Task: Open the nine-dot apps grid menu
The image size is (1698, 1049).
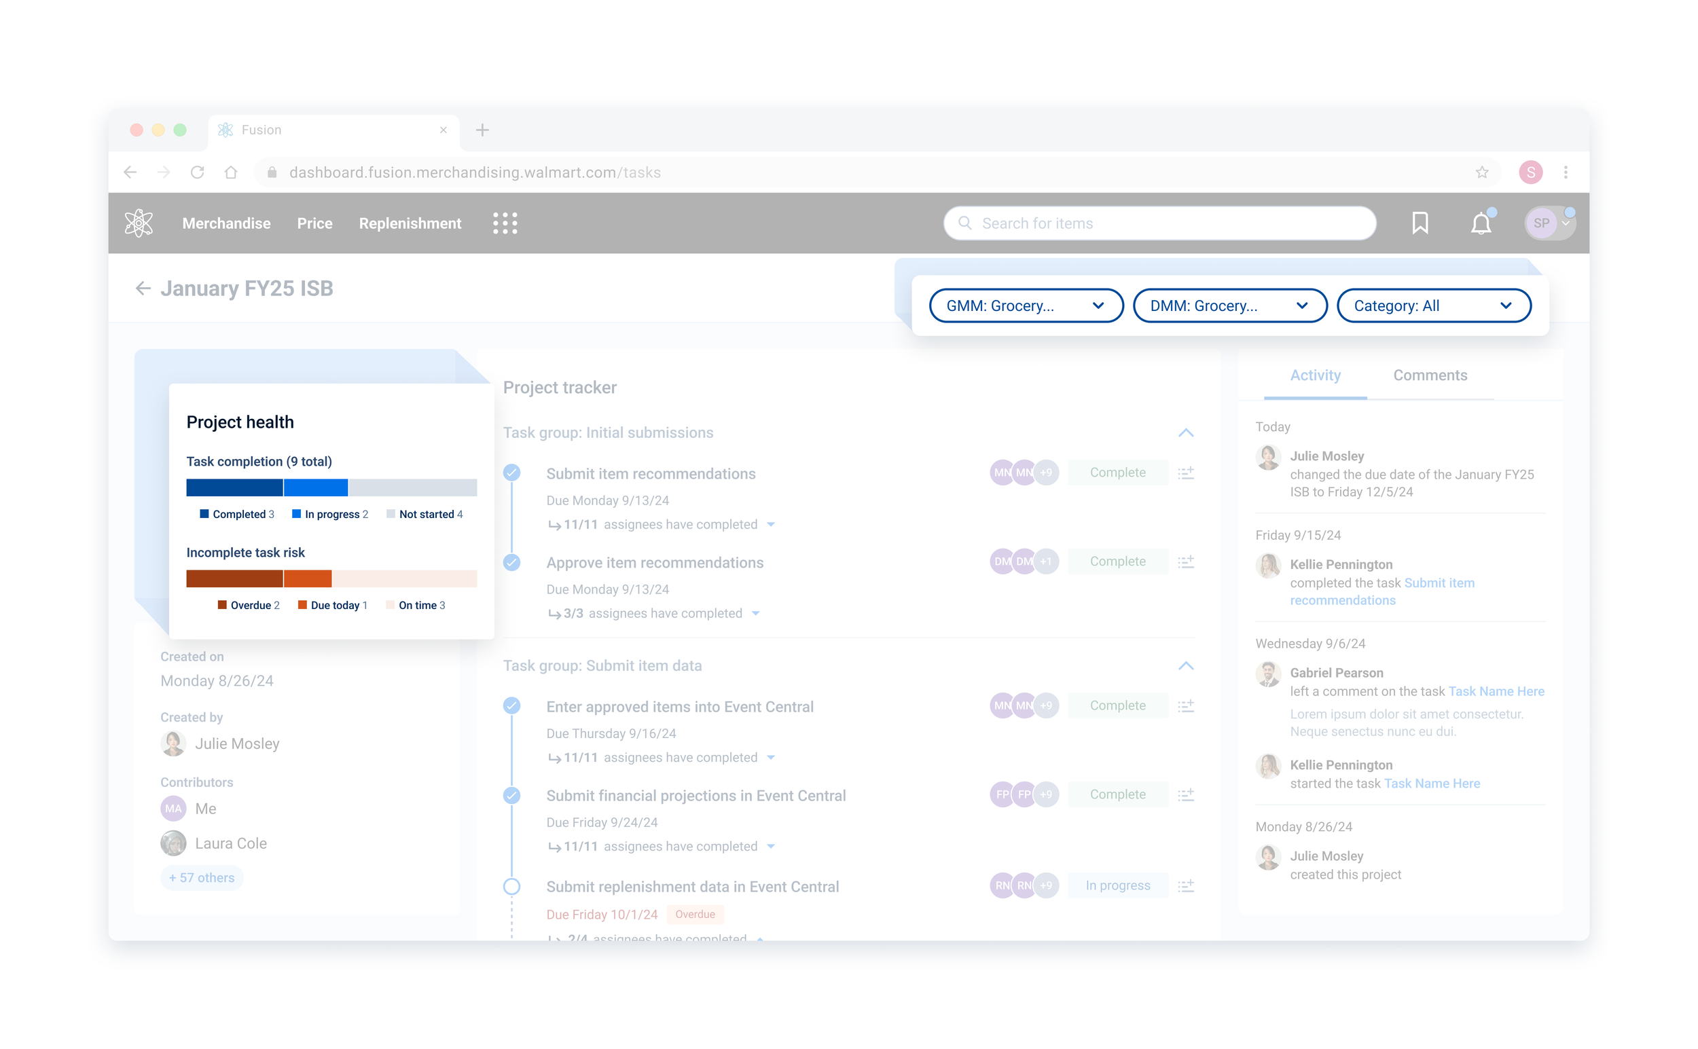Action: 505,223
